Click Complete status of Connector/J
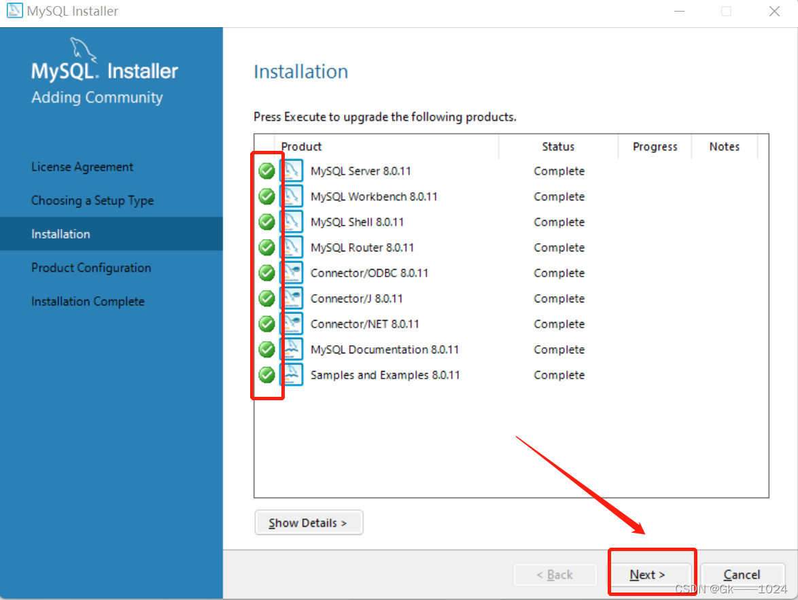The width and height of the screenshot is (798, 600). pyautogui.click(x=559, y=298)
